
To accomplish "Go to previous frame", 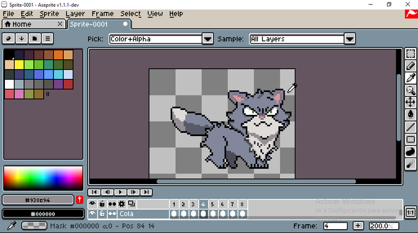I will click(x=107, y=192).
